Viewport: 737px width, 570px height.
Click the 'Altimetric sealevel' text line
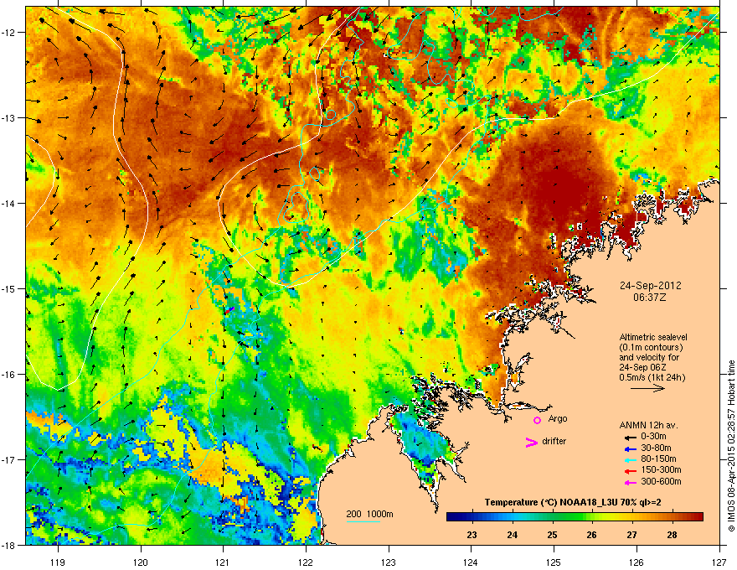coord(653,337)
